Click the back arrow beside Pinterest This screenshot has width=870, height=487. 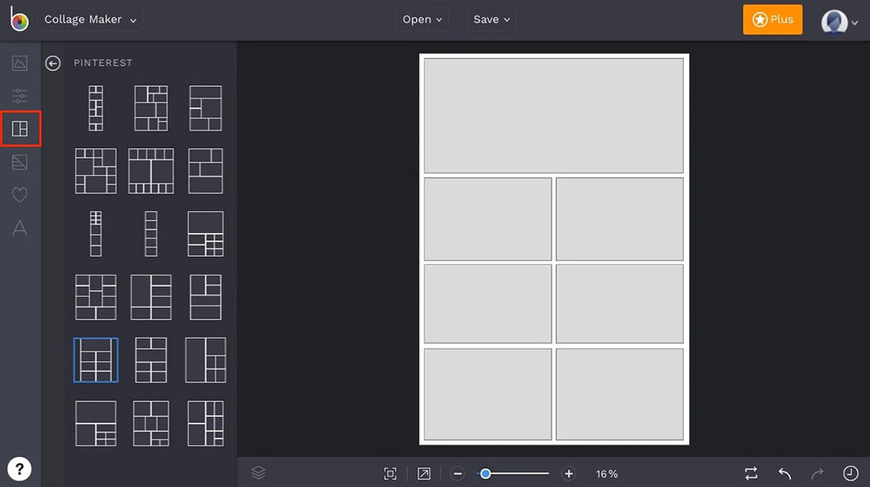(53, 63)
